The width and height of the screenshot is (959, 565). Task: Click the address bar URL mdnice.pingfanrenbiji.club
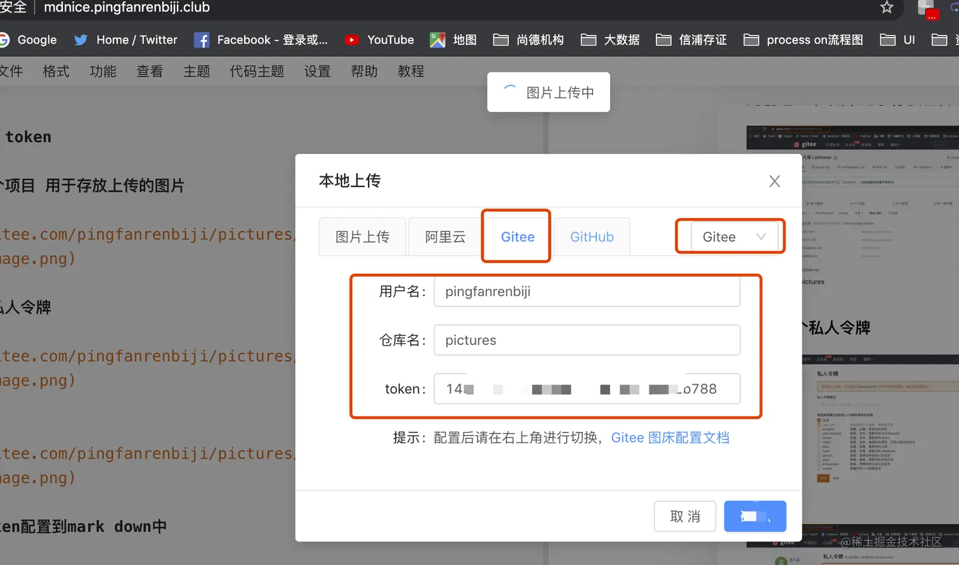point(127,8)
